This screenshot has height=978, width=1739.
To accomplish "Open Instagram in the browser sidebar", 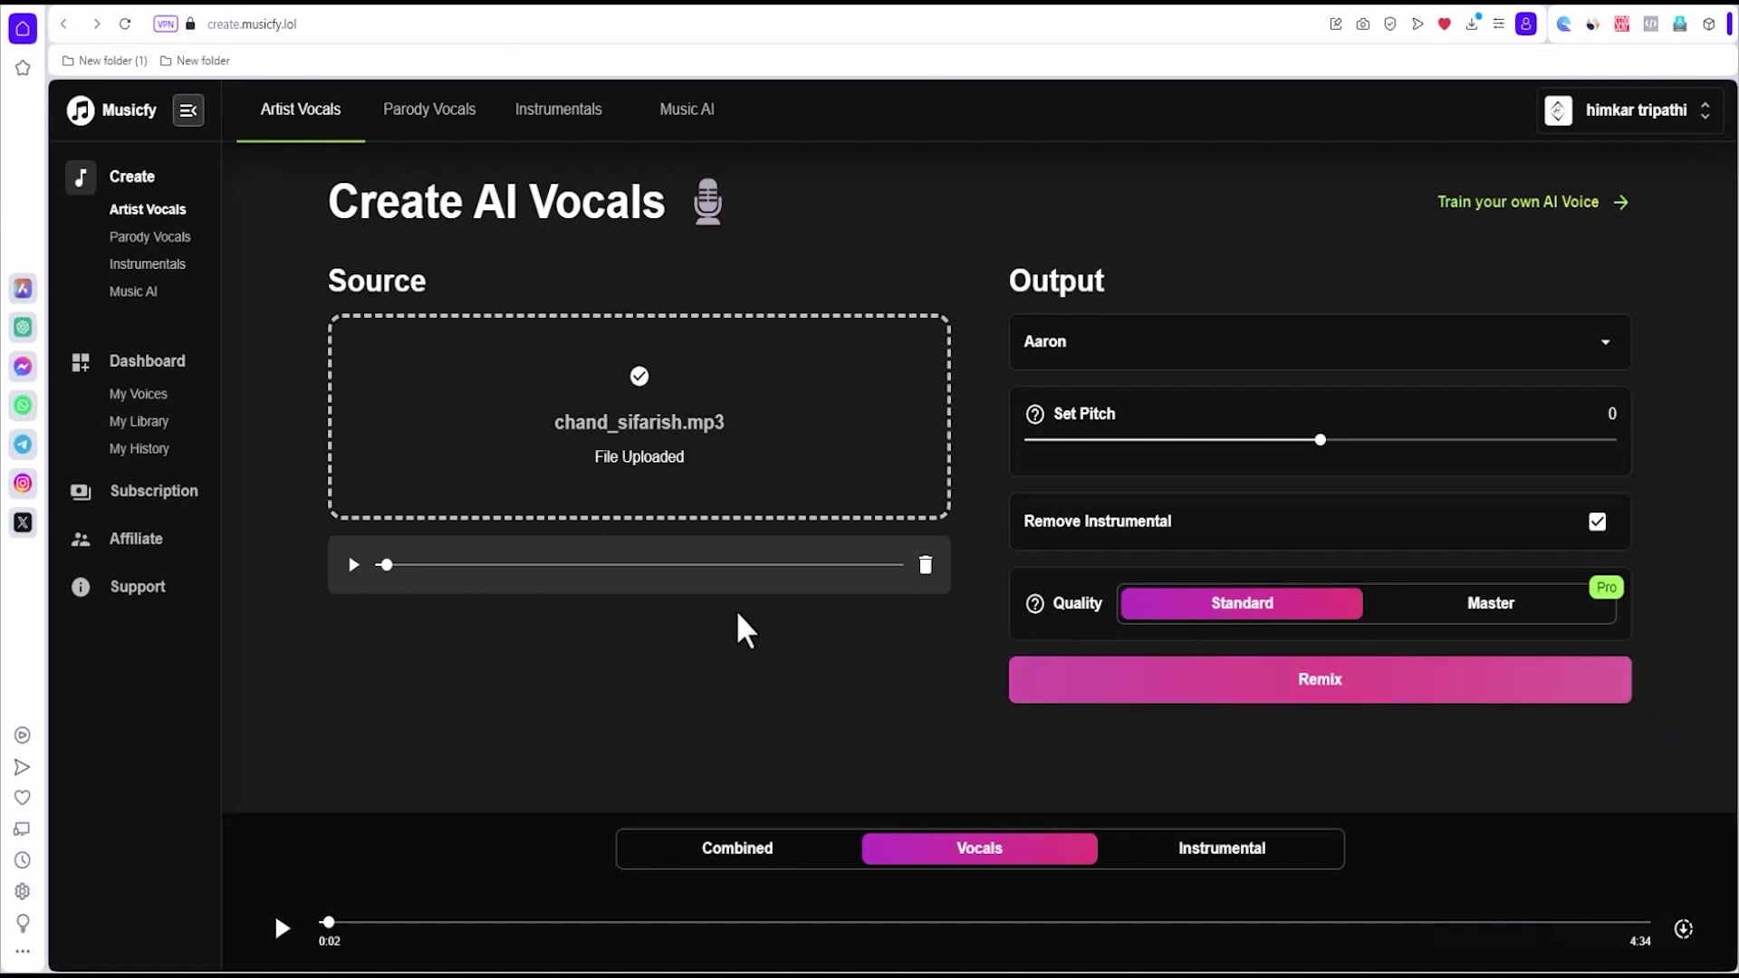I will tap(23, 484).
